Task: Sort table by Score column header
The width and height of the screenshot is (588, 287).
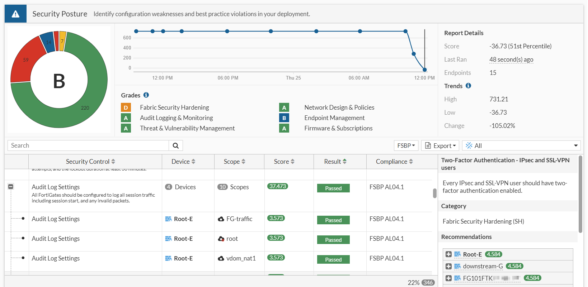Action: tap(284, 162)
